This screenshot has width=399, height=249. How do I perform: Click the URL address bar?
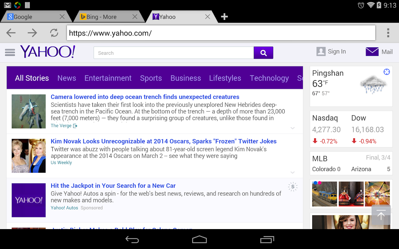(x=221, y=33)
